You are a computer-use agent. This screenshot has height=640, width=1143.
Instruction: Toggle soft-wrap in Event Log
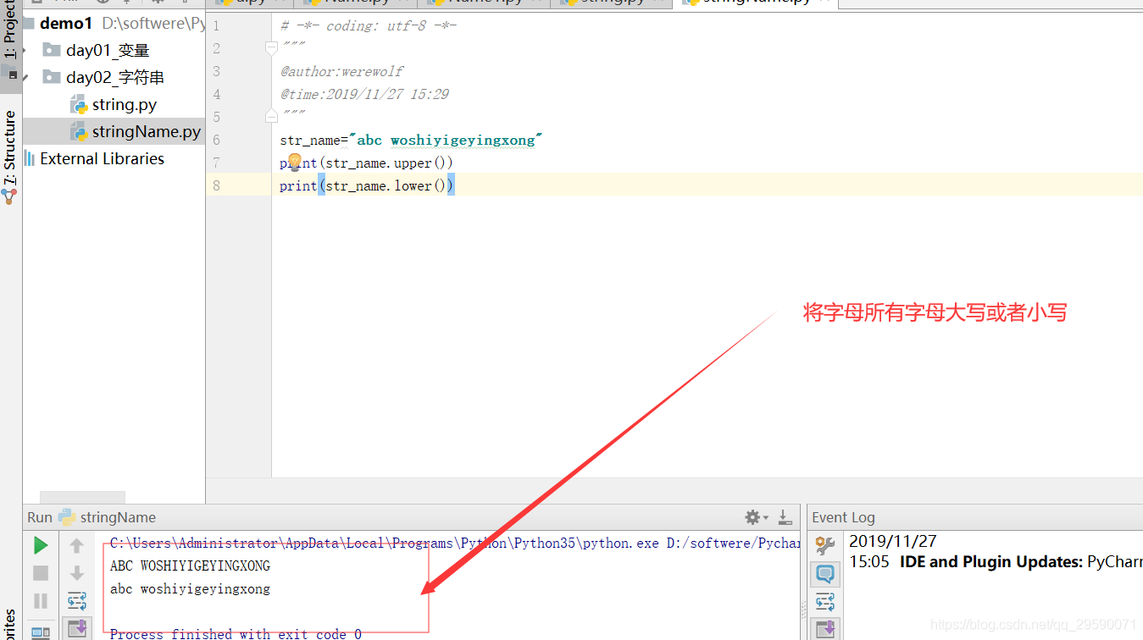click(825, 601)
